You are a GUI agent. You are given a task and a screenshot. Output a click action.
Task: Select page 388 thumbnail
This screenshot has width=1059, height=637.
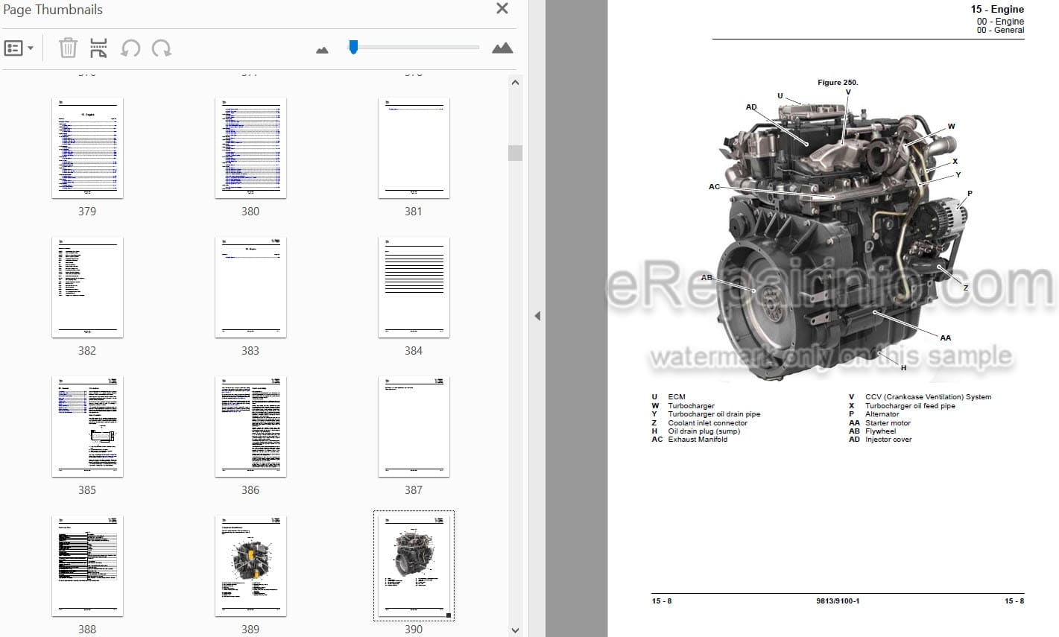[87, 566]
